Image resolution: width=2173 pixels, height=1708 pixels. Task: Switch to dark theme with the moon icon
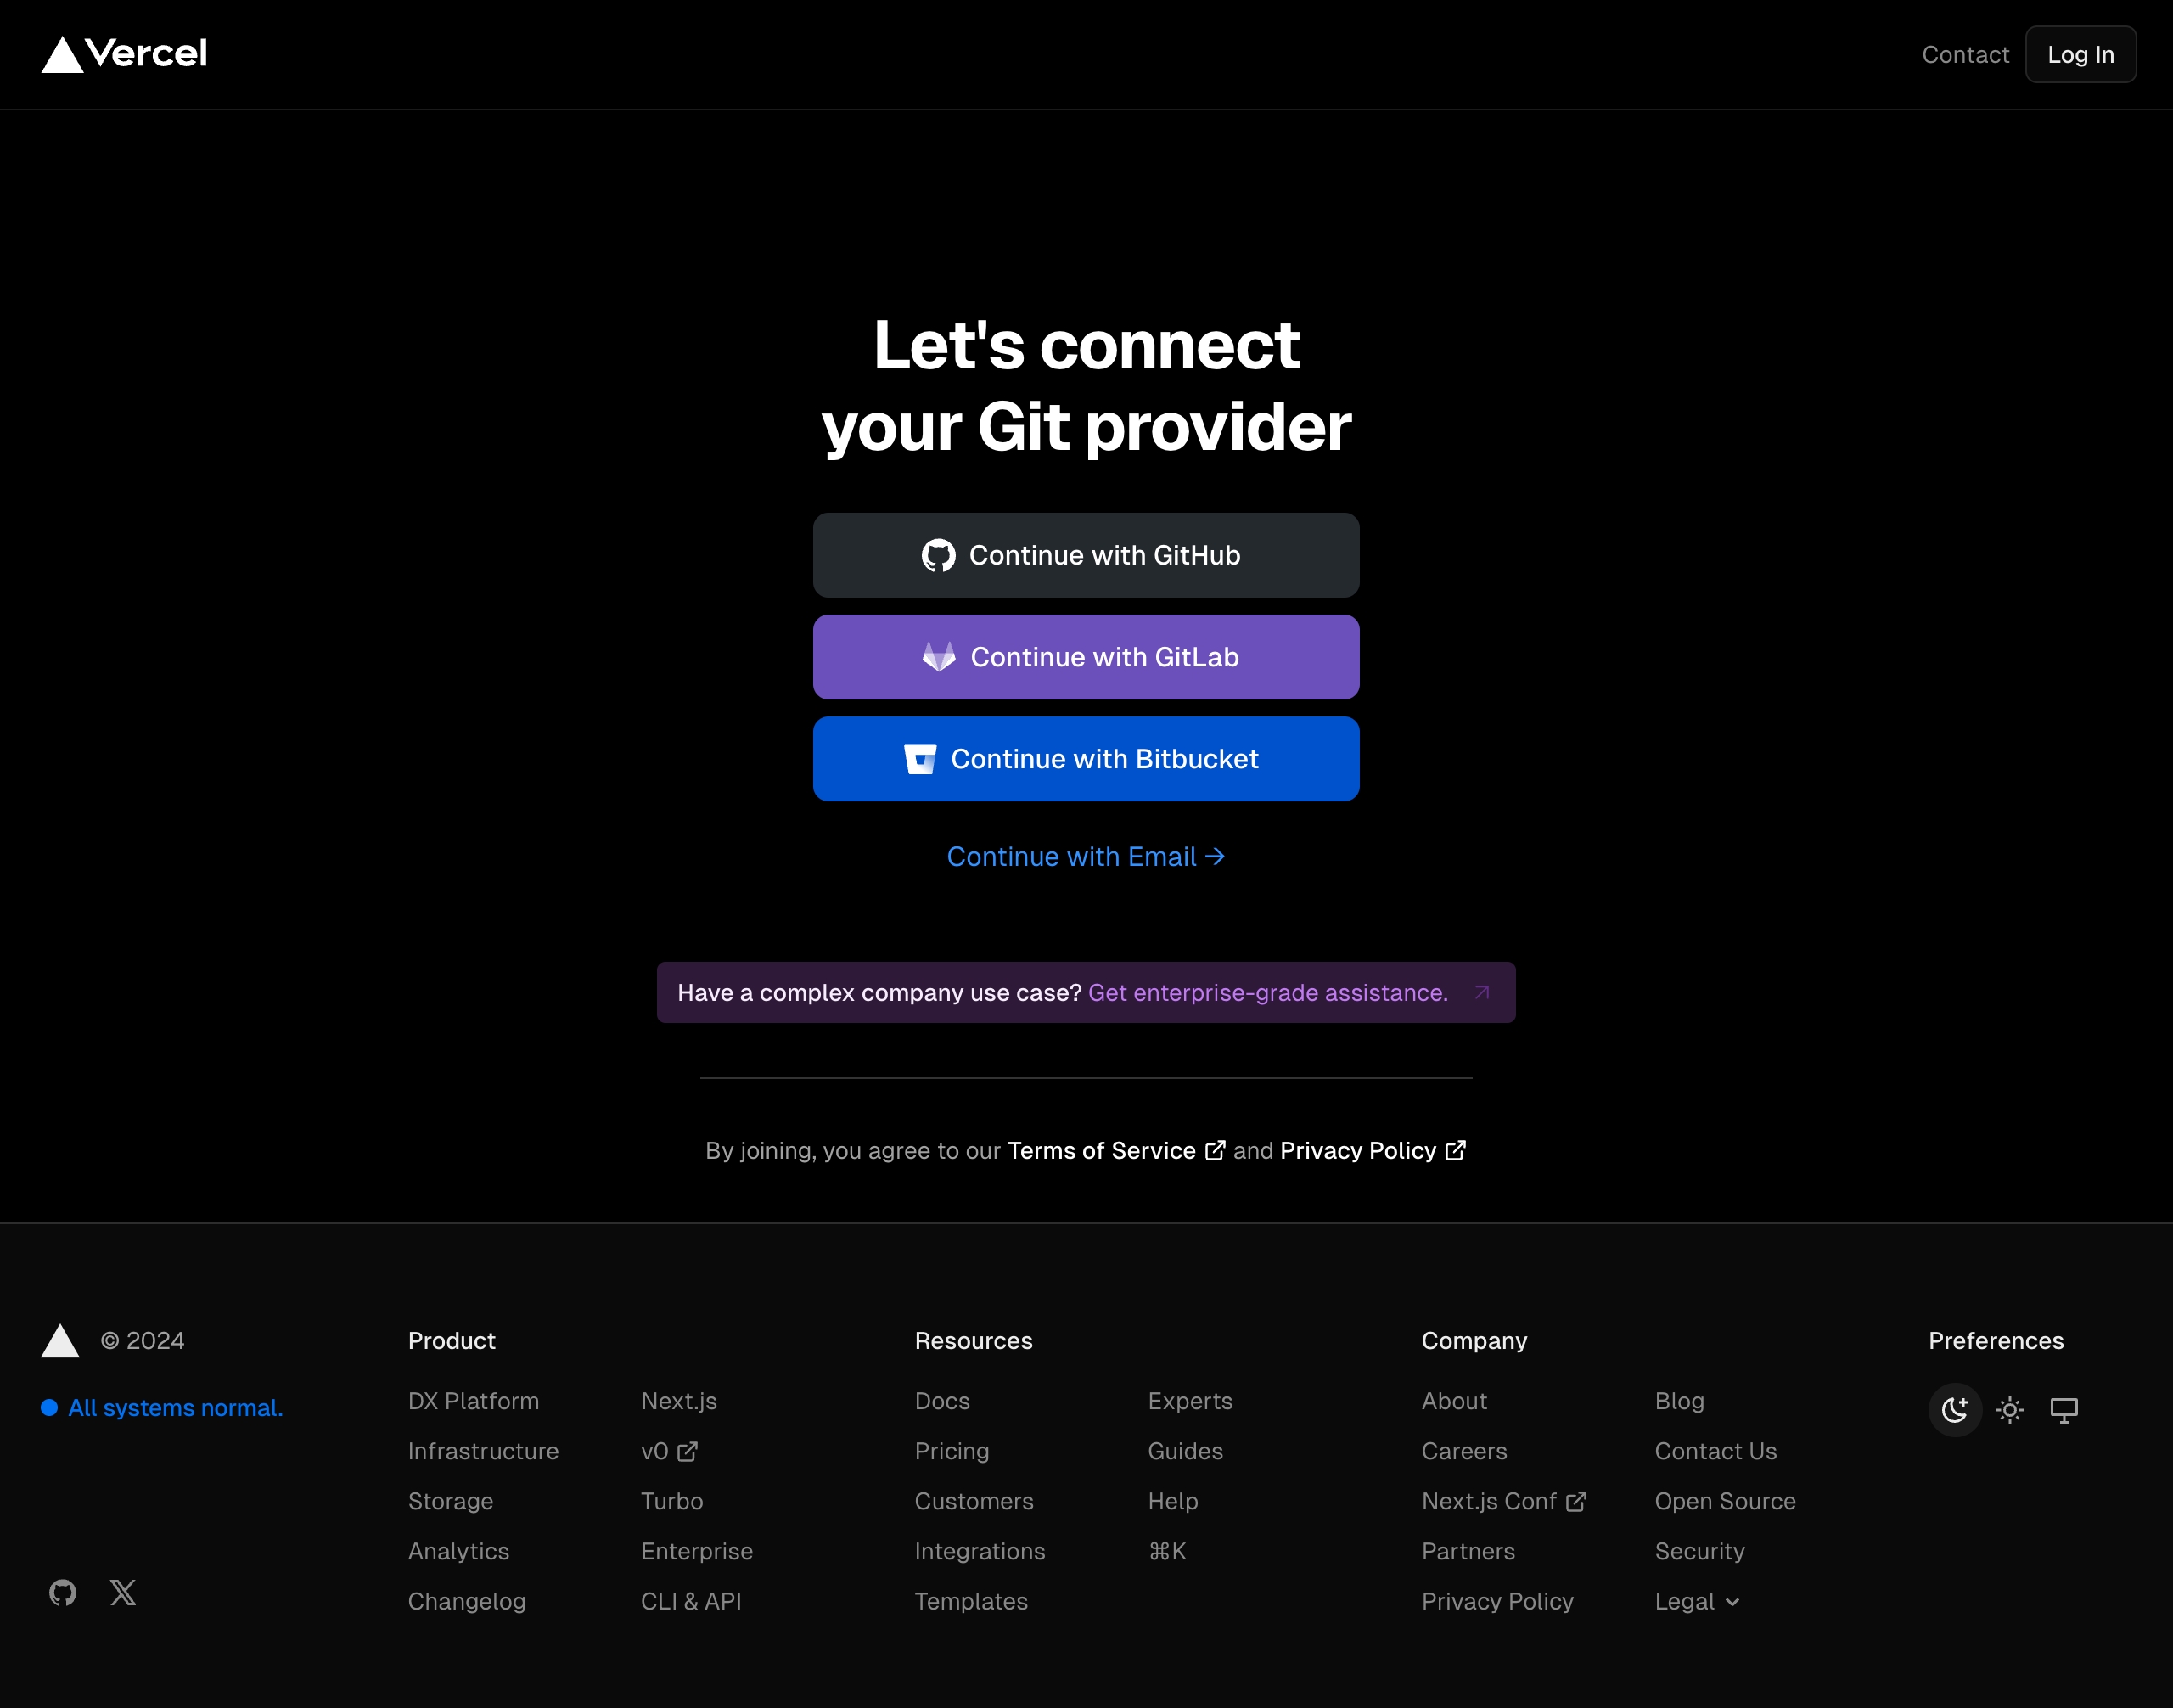(1955, 1410)
